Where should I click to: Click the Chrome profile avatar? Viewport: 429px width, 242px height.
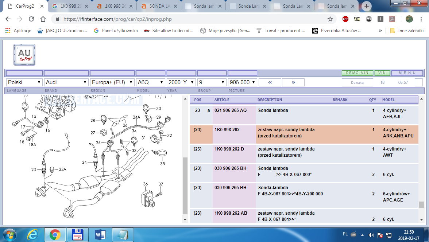click(409, 19)
